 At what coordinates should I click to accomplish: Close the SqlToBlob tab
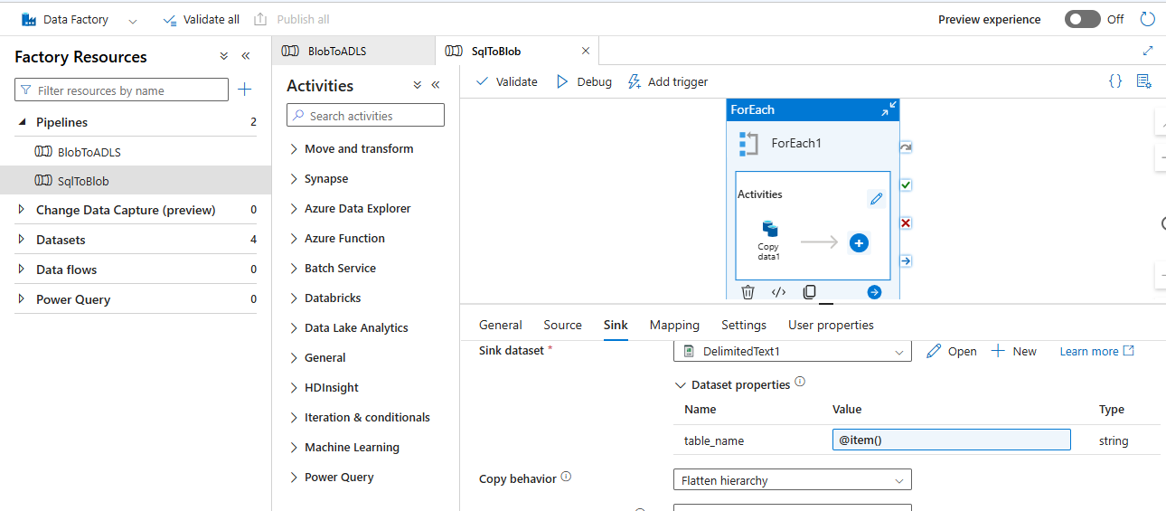point(586,51)
